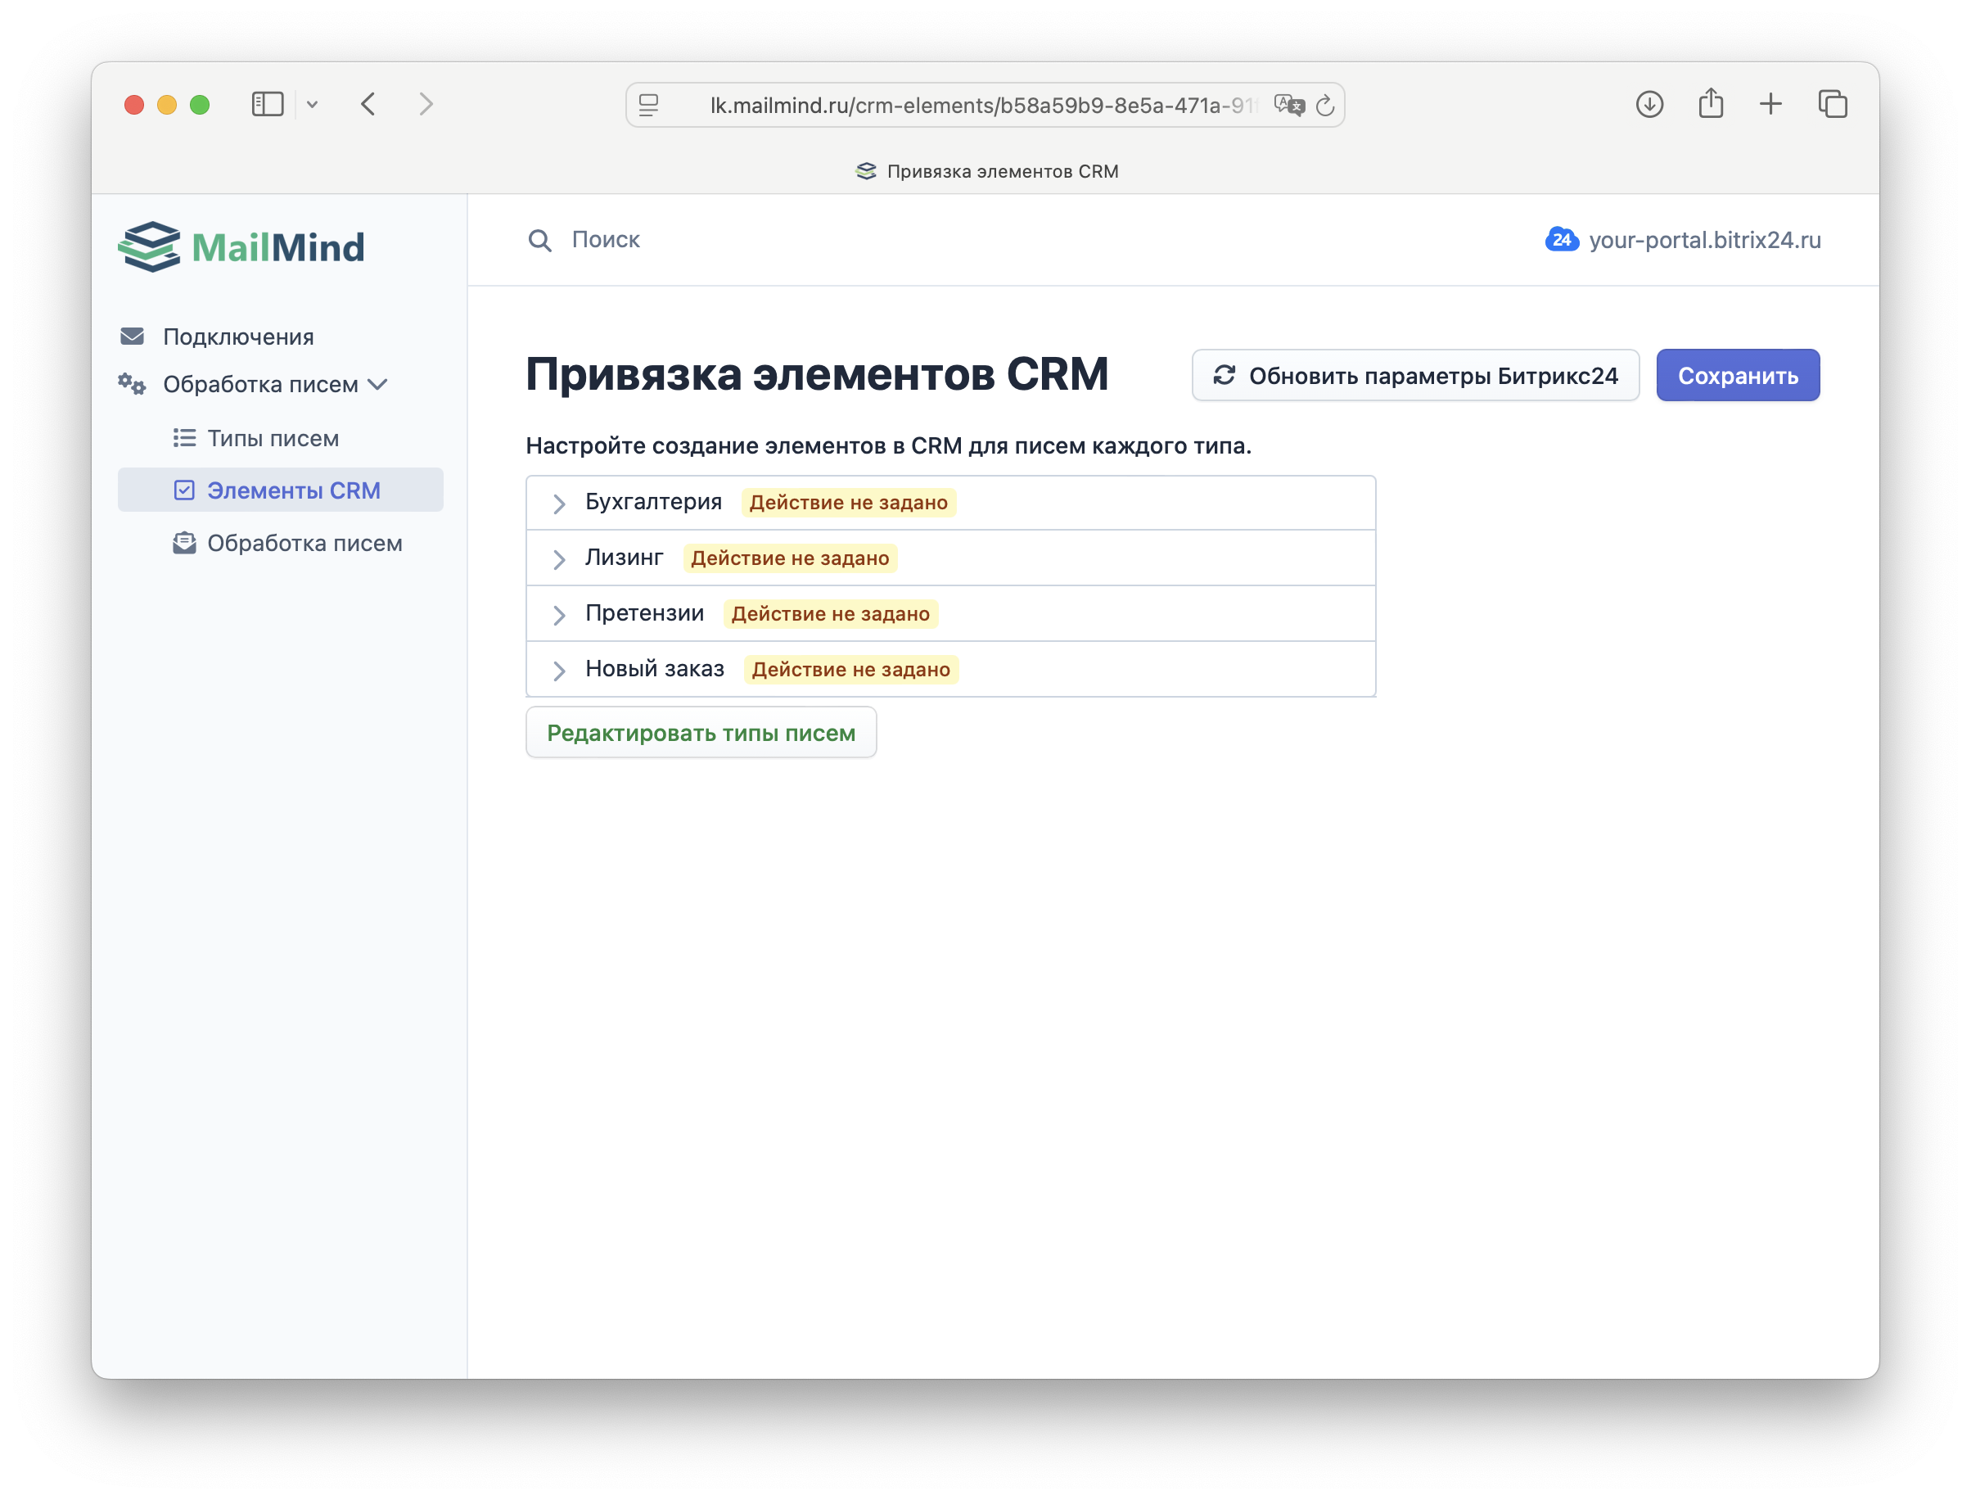1971x1500 pixels.
Task: Open Типы писем in the sidebar
Action: (x=273, y=438)
